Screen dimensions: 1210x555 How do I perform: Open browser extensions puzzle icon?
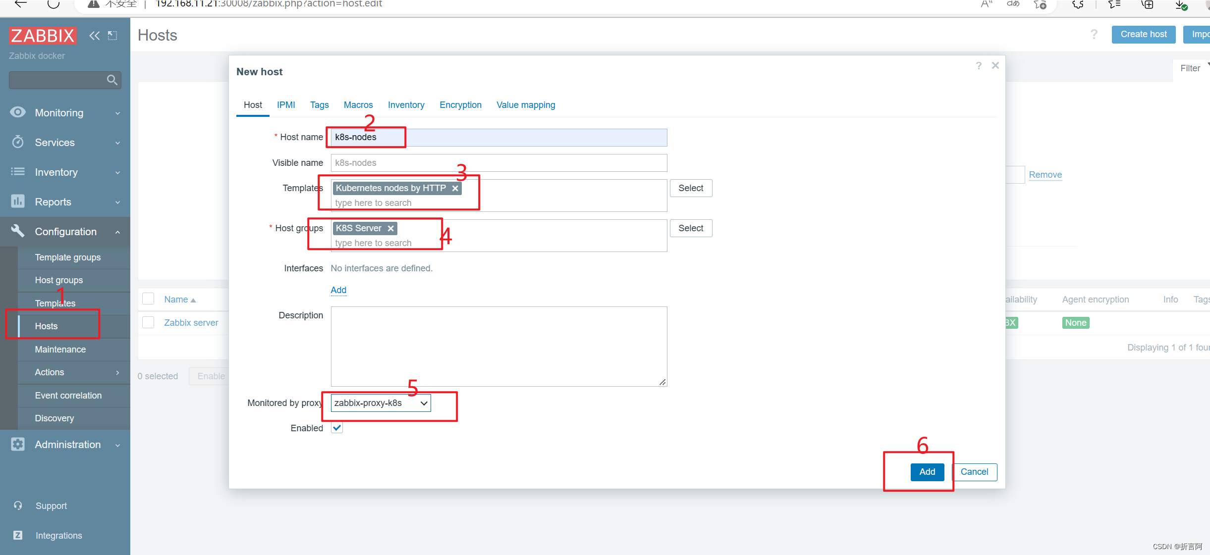(x=1078, y=4)
